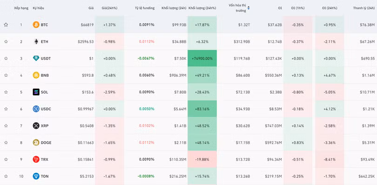Image resolution: width=377 pixels, height=185 pixels.
Task: Click DOGE price $0.11663
Action: (x=86, y=143)
